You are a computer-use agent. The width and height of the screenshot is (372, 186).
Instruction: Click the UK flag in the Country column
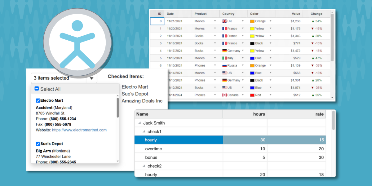coord(224,21)
